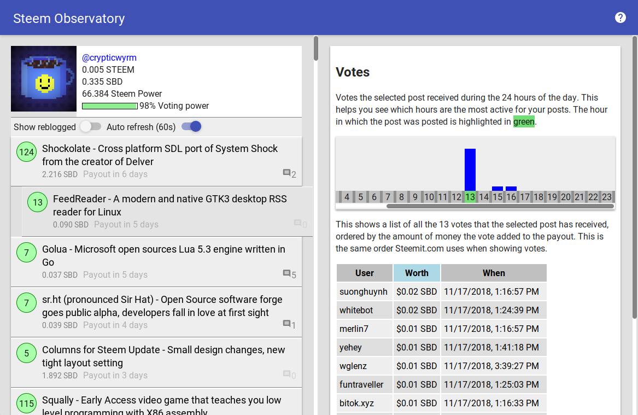The width and height of the screenshot is (638, 415).
Task: Select the Columns for Steem Update post
Action: pyautogui.click(x=156, y=363)
